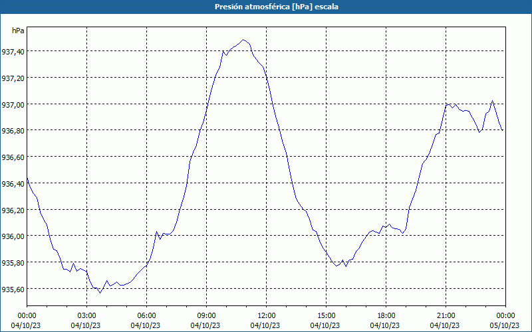This screenshot has width=532, height=332.
Task: Click the 937,40 y-axis label
Action: point(13,52)
